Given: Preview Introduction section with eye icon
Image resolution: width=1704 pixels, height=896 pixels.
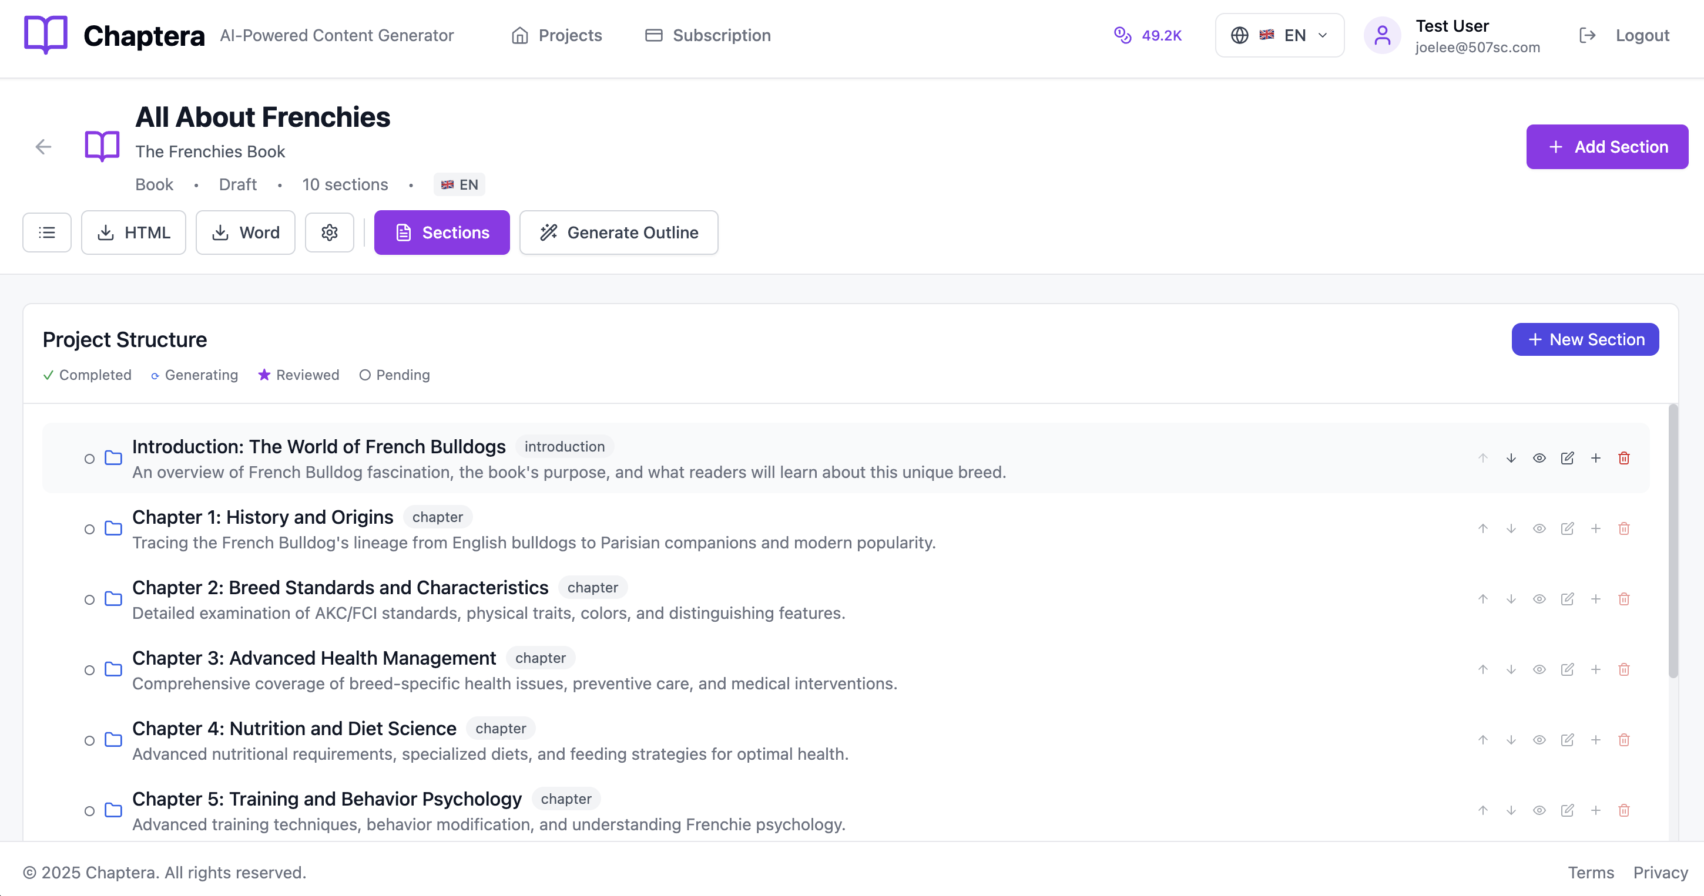Looking at the screenshot, I should point(1539,458).
